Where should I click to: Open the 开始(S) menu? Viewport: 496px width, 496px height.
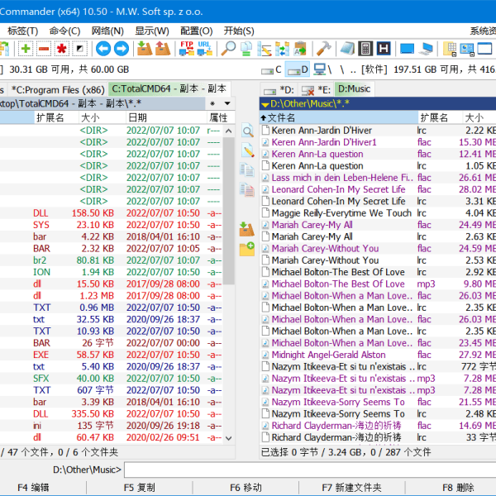click(239, 31)
